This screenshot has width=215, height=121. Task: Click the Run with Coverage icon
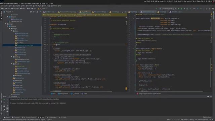click(184, 9)
